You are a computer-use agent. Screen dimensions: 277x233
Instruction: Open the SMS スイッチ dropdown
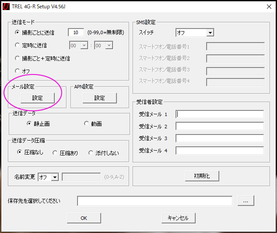pyautogui.click(x=210, y=32)
